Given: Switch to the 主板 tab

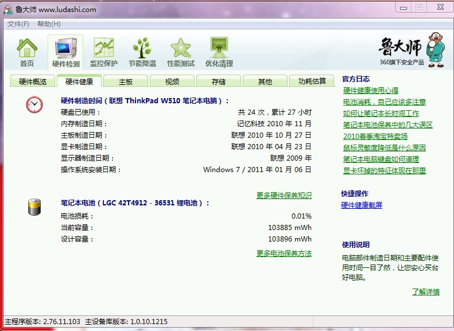Looking at the screenshot, I should pyautogui.click(x=126, y=81).
